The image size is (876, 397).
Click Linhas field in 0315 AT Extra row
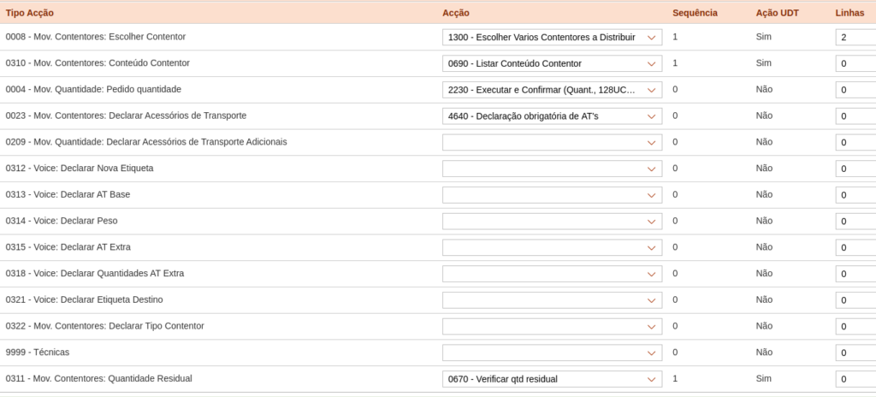(x=855, y=247)
